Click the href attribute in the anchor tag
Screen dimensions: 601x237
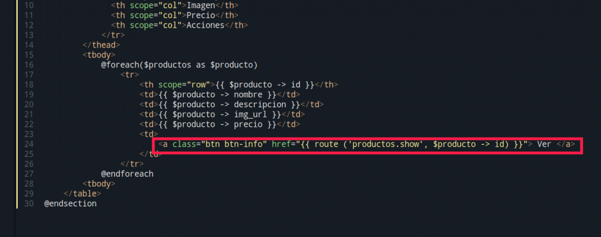coord(282,144)
